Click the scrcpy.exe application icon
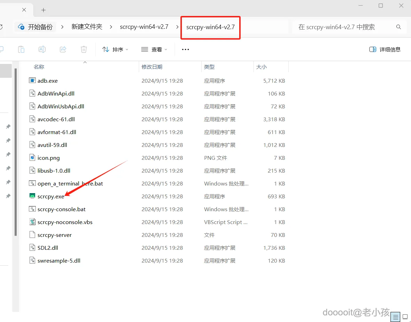 (x=32, y=196)
